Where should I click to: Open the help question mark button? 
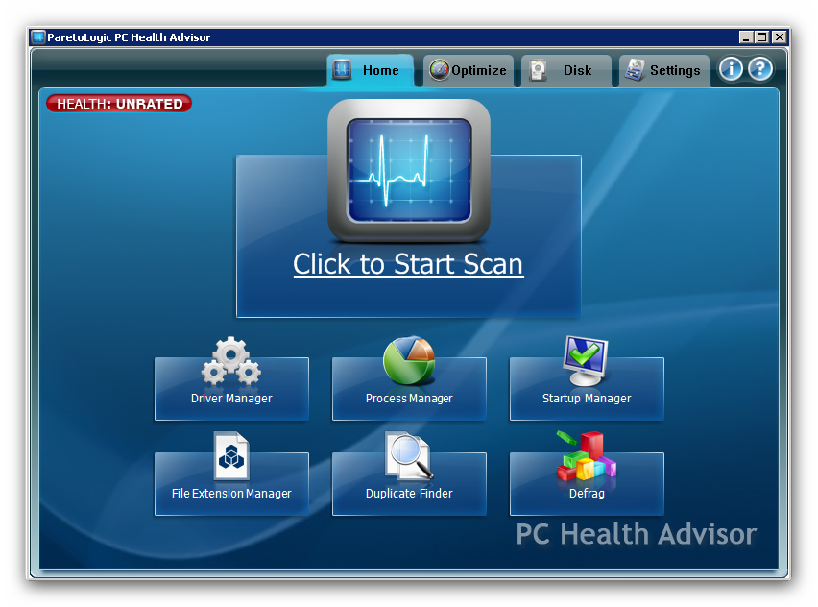click(760, 69)
